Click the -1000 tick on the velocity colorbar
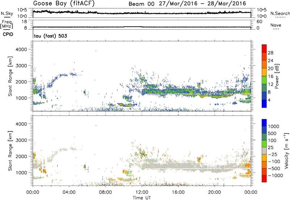This screenshot has width=290, height=200. coord(275,175)
